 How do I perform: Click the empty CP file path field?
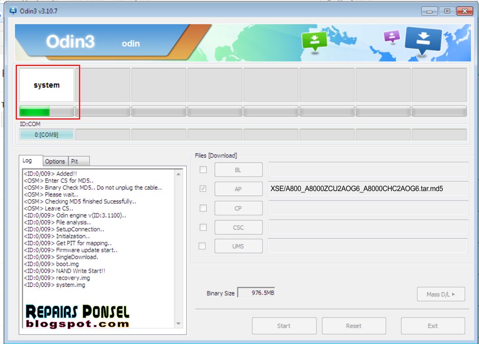click(368, 208)
